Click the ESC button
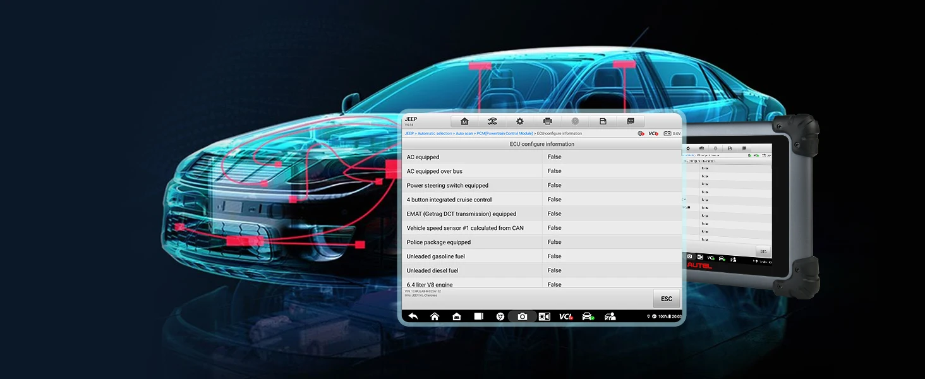The image size is (925, 379). pyautogui.click(x=667, y=299)
